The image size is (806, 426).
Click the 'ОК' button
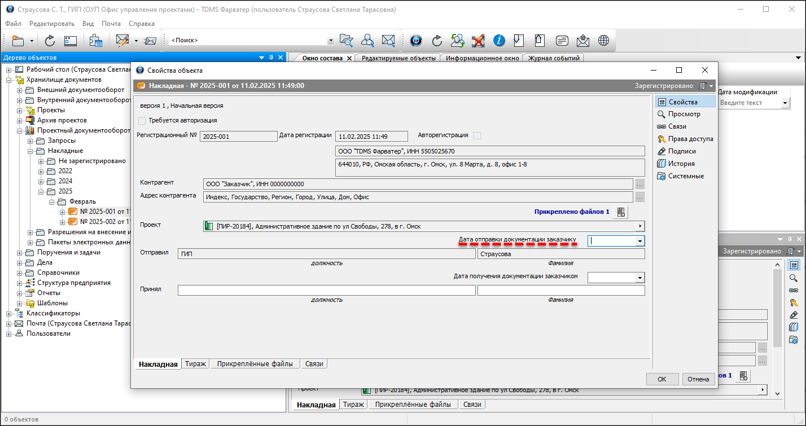(663, 379)
